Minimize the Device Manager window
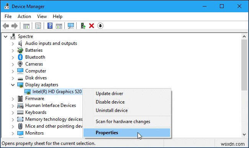The image size is (249, 148). click(205, 6)
